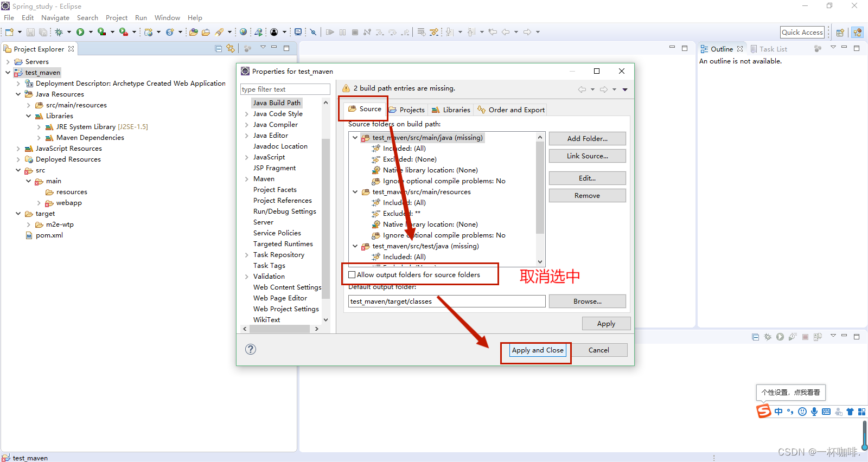Image resolution: width=868 pixels, height=462 pixels.
Task: Expand the Servers project node
Action: point(8,62)
